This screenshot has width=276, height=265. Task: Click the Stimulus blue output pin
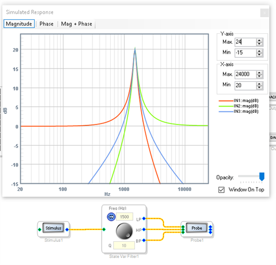click(x=67, y=230)
